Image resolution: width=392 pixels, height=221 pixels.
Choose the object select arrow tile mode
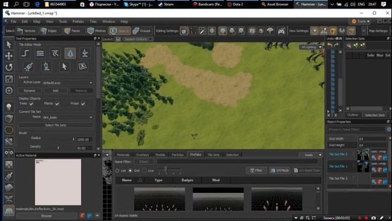[64, 67]
